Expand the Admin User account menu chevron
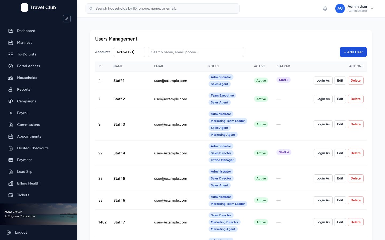This screenshot has width=385, height=240. click(x=372, y=9)
